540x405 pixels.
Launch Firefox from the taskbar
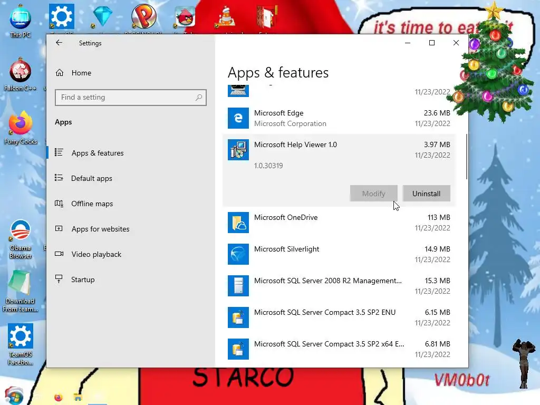[x=59, y=398]
